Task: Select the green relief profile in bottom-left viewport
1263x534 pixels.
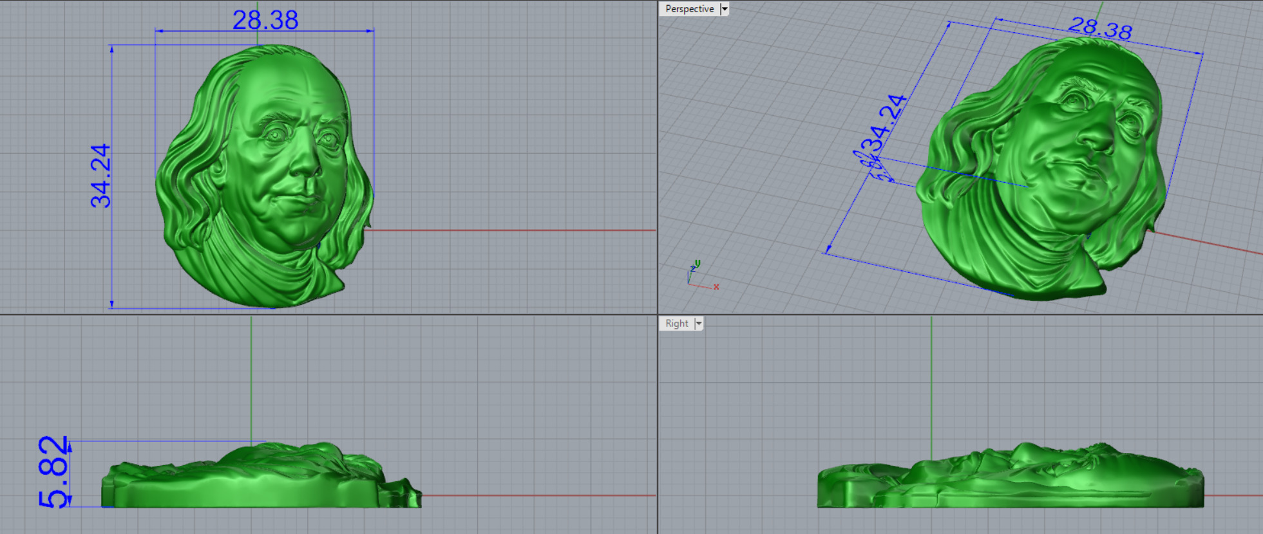Action: [x=261, y=475]
